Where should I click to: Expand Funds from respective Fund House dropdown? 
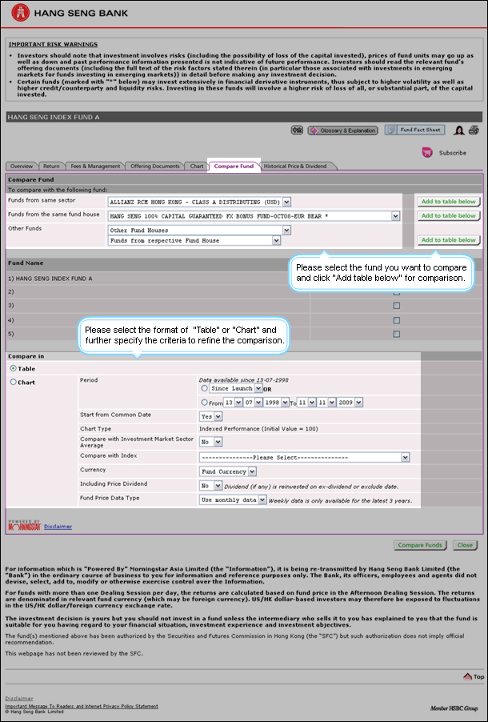[x=194, y=240]
